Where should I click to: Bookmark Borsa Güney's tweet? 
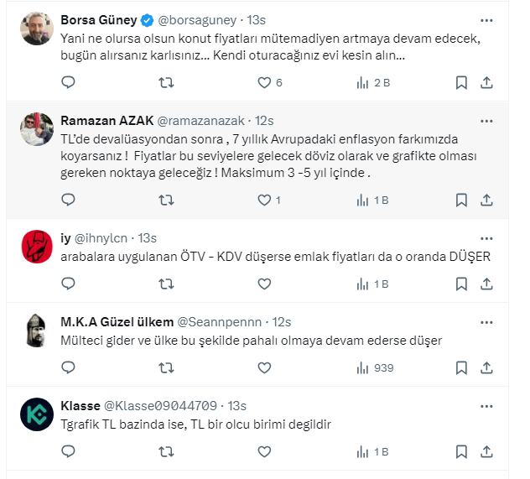pyautogui.click(x=461, y=82)
